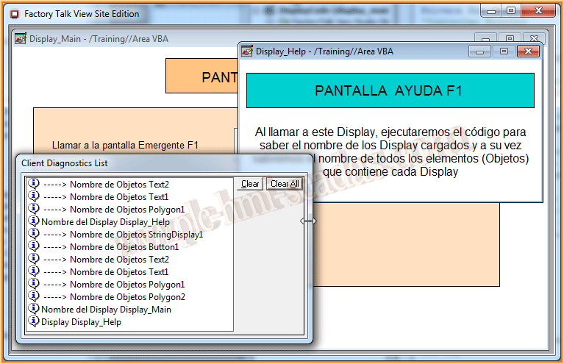
Task: Click info icon beside Nombre del Display Display_Main
Action: click(34, 309)
